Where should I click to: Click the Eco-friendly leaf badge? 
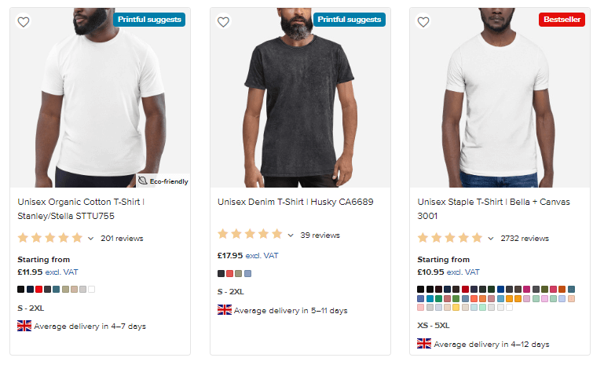[163, 180]
